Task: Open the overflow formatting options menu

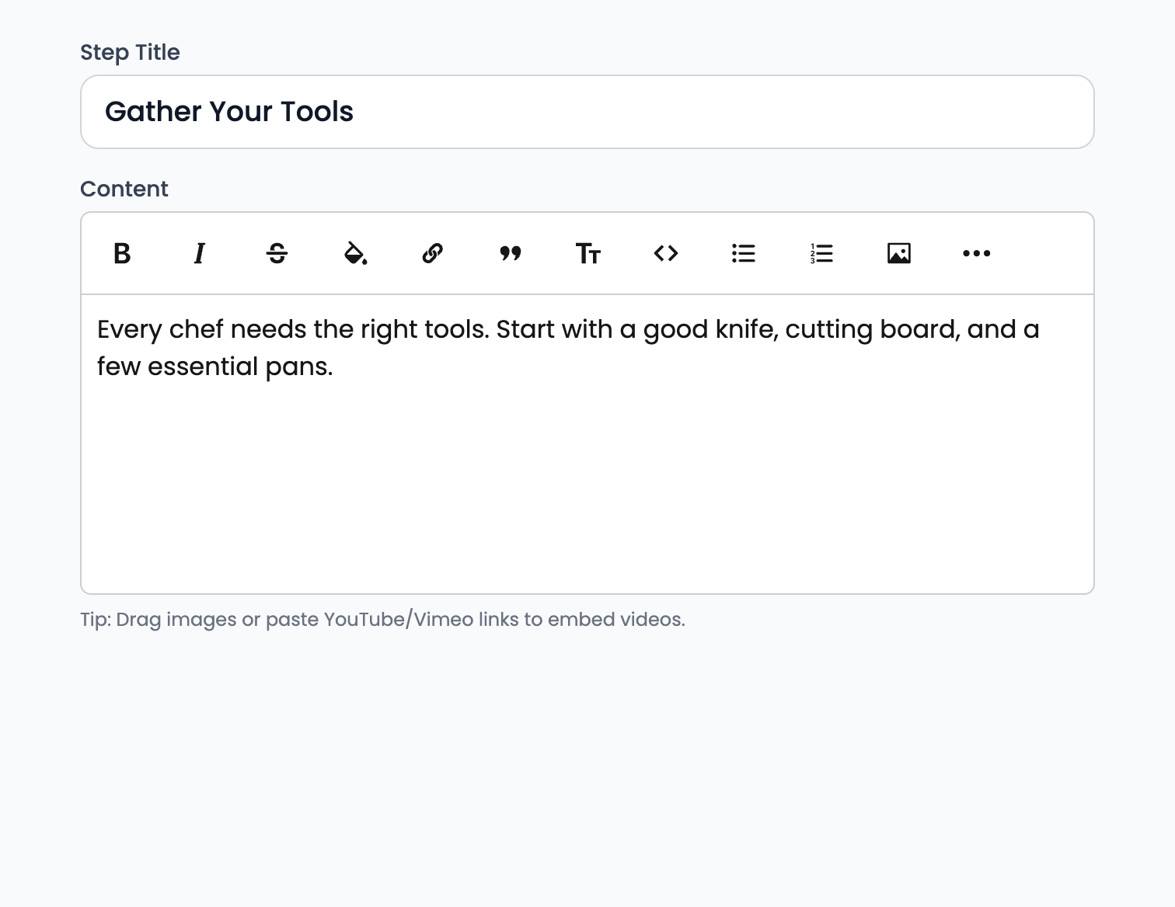Action: coord(976,253)
